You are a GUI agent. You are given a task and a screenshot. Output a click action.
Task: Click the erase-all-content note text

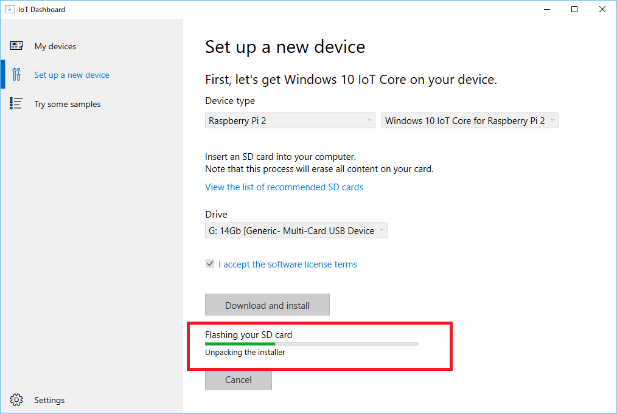(x=319, y=169)
